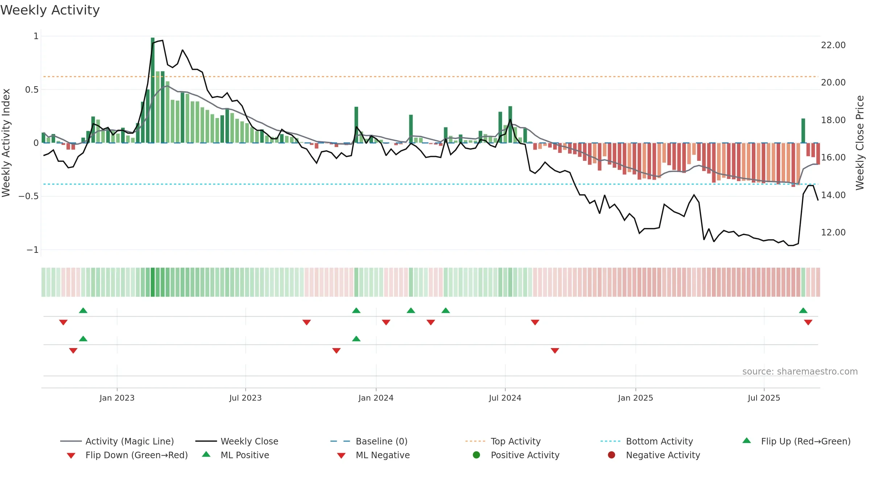Click the −0.5 activity axis tick

[x=29, y=196]
